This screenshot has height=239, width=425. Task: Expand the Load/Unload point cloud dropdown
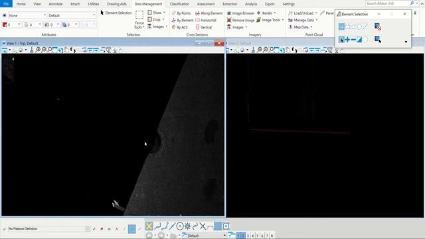click(303, 13)
